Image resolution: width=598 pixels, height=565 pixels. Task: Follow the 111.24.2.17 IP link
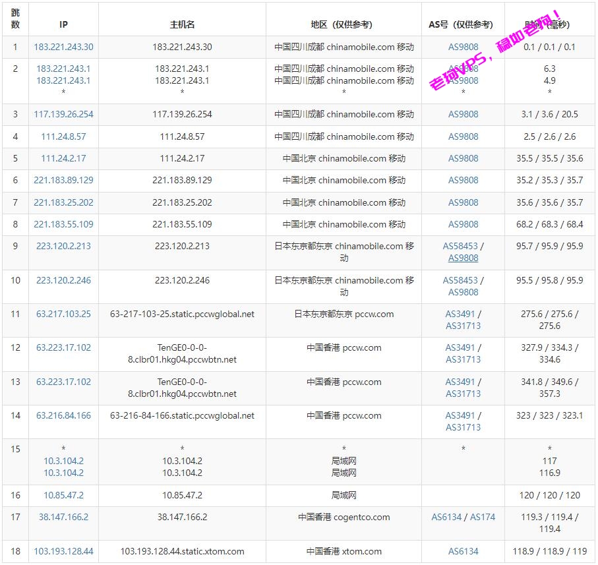pos(63,158)
